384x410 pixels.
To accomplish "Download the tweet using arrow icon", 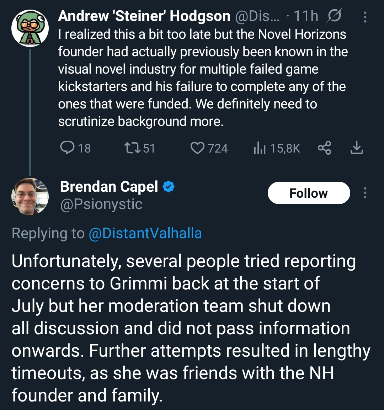I will [356, 148].
